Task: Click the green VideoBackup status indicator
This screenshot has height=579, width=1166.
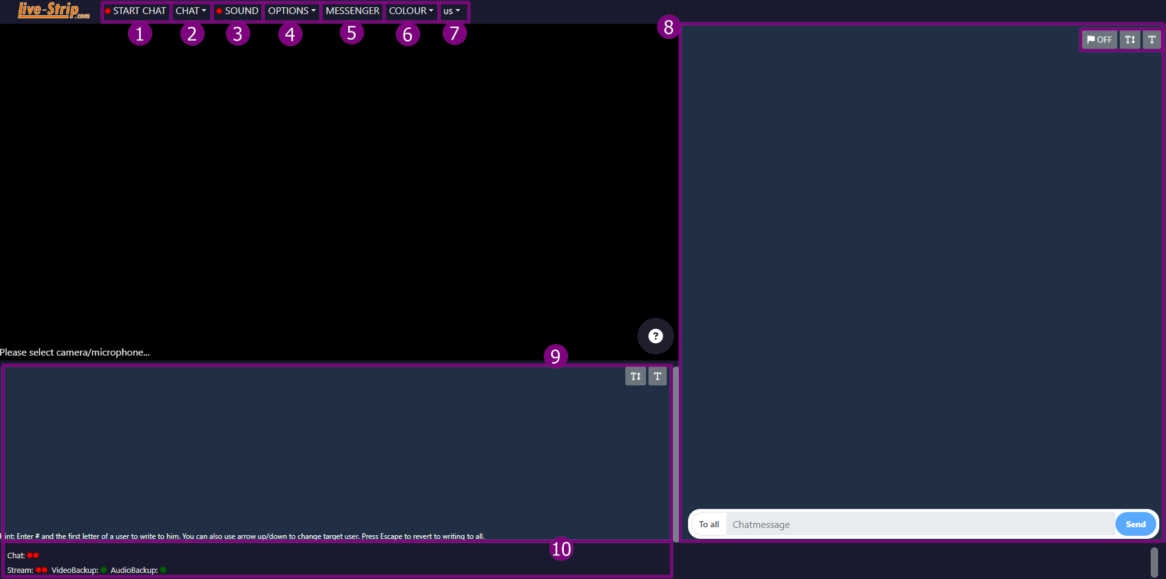Action: [x=104, y=570]
